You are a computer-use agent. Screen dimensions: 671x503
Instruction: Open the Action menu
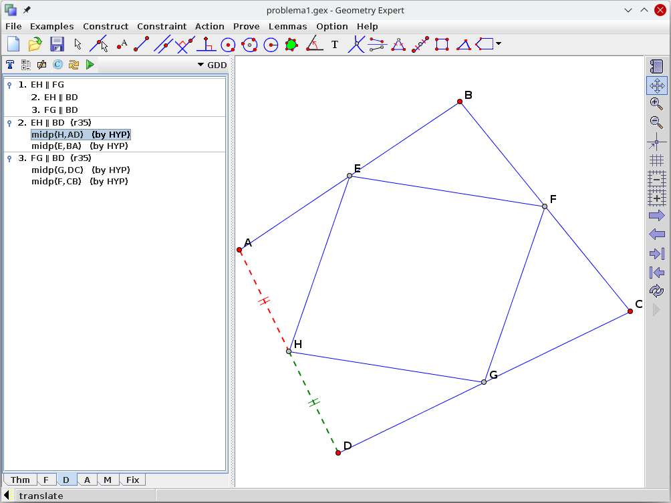point(210,27)
